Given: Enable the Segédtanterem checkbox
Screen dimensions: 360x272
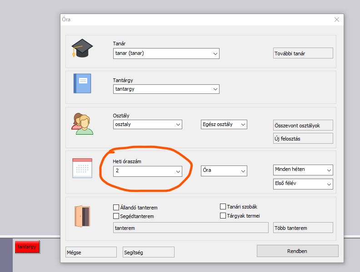Looking at the screenshot, I should tap(116, 216).
